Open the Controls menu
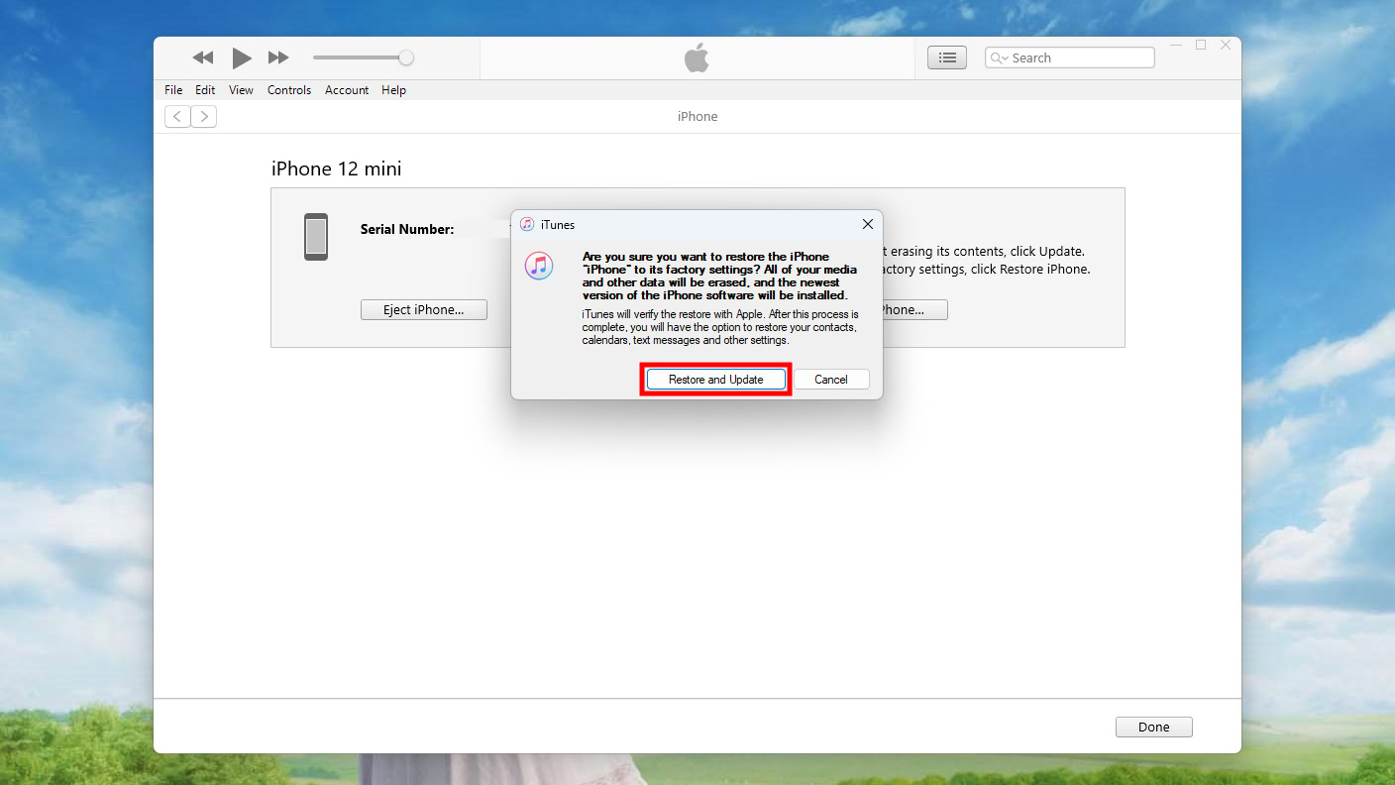Viewport: 1395px width, 785px height. click(x=289, y=90)
